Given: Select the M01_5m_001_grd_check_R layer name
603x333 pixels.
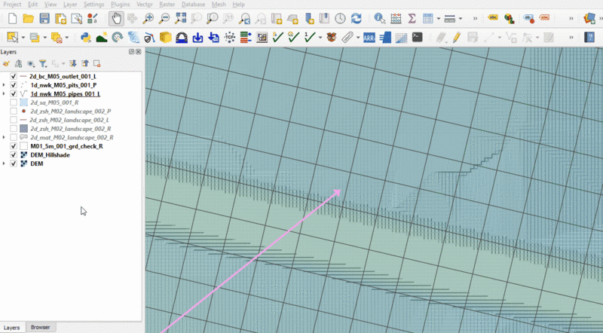Looking at the screenshot, I should (66, 146).
